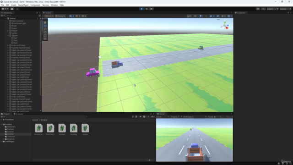Select the Textures folder in Project
The height and width of the screenshot is (165, 293).
pyautogui.click(x=11, y=137)
